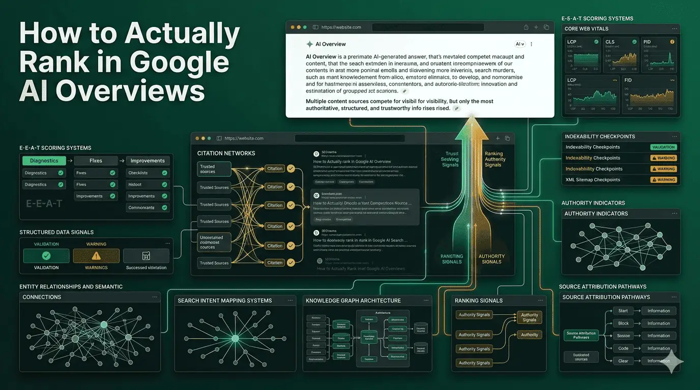The width and height of the screenshot is (700, 390).
Task: Toggle sidebar icon in the top browser window
Action: point(315,27)
